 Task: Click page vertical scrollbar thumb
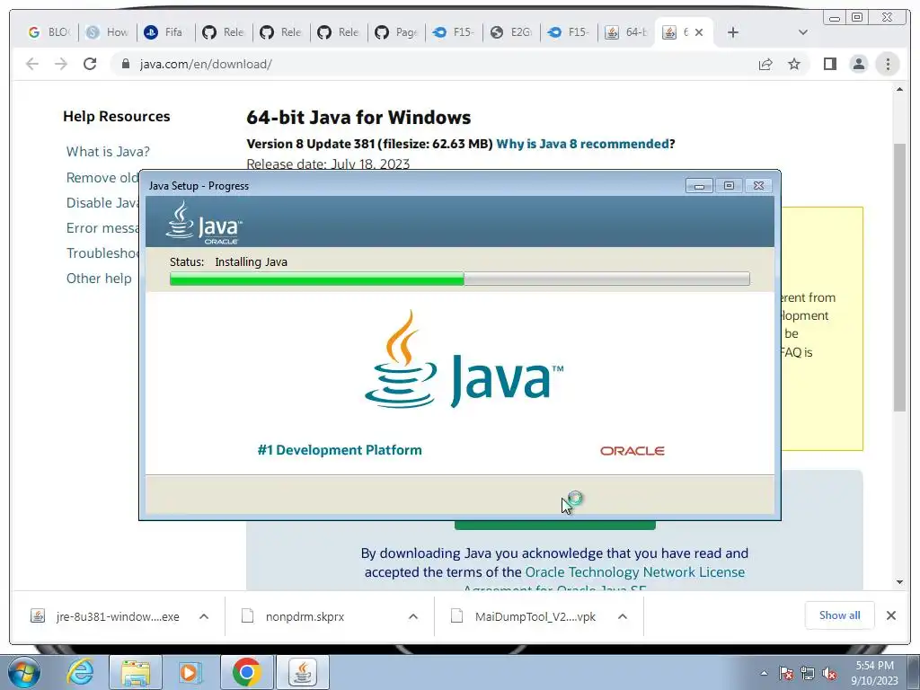click(x=899, y=277)
